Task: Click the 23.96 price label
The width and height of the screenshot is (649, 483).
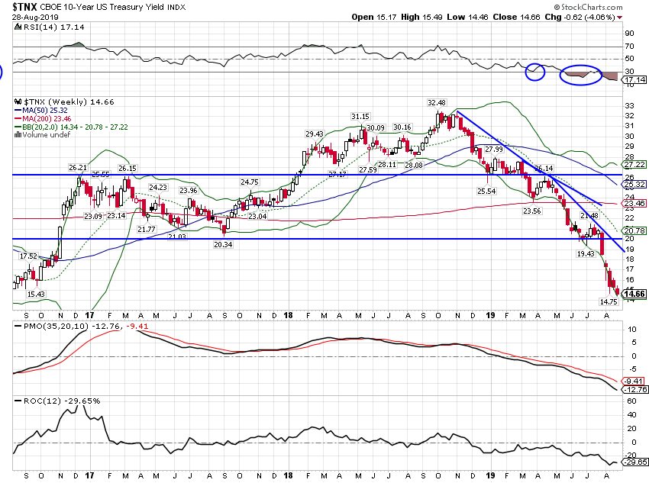Action: click(x=189, y=190)
